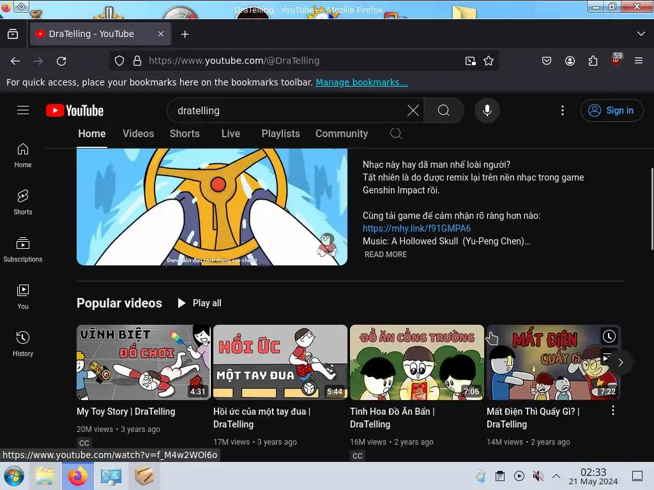Switch to the channel Live tab
654x490 pixels.
(x=231, y=133)
